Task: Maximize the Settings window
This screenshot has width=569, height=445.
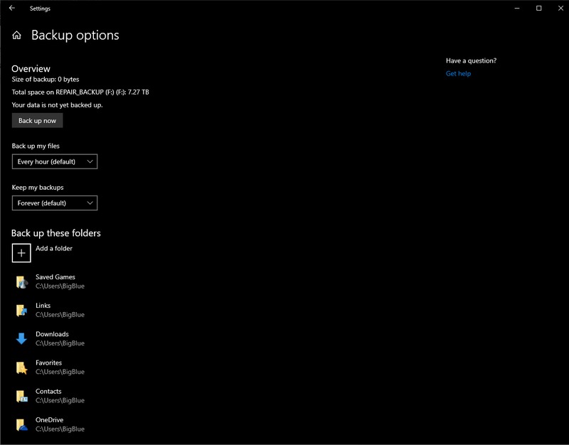Action: (x=538, y=9)
